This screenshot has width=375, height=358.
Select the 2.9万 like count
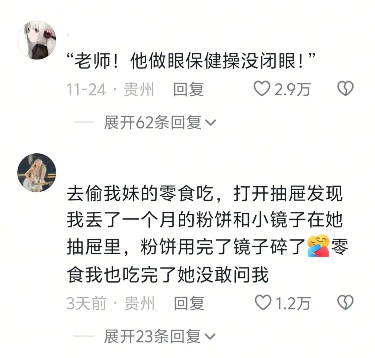tap(293, 89)
